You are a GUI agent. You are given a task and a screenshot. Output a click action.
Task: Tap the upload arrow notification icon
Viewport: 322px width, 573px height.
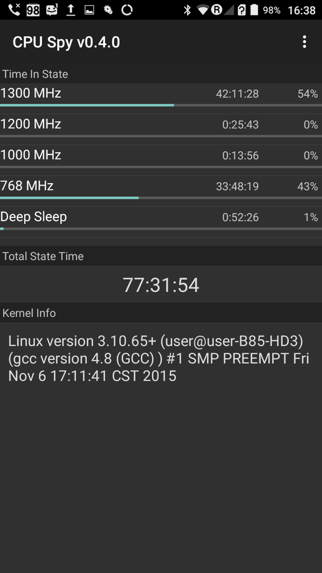coord(70,10)
